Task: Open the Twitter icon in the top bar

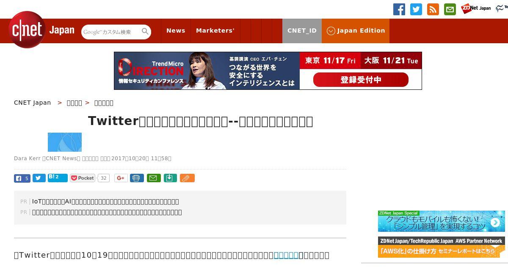Action: coord(416,9)
